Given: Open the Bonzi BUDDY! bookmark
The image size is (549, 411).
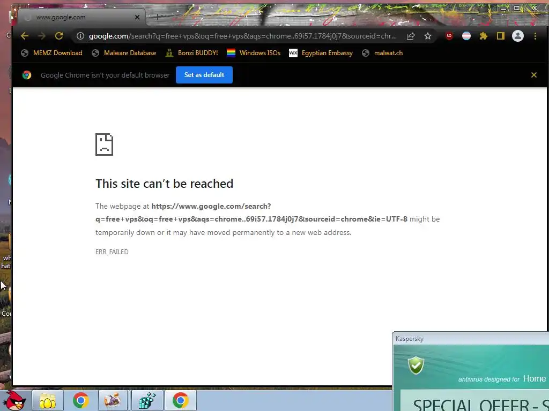Looking at the screenshot, I should (192, 53).
